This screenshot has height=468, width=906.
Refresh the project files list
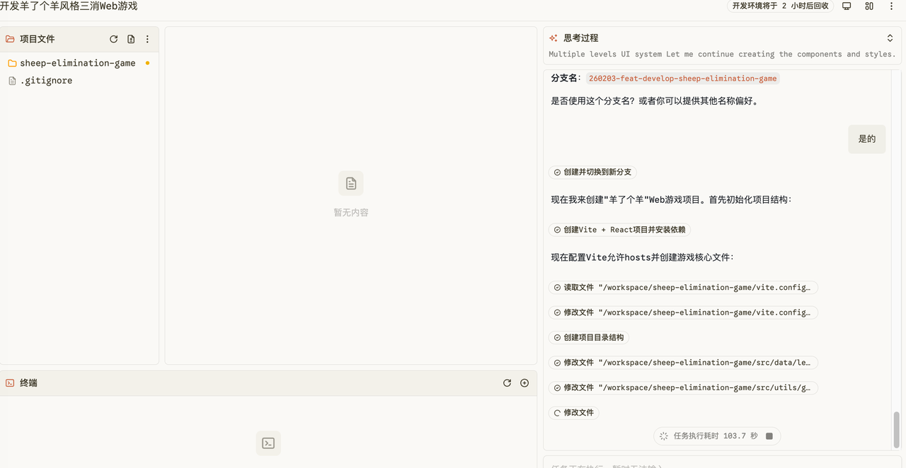[x=113, y=40]
